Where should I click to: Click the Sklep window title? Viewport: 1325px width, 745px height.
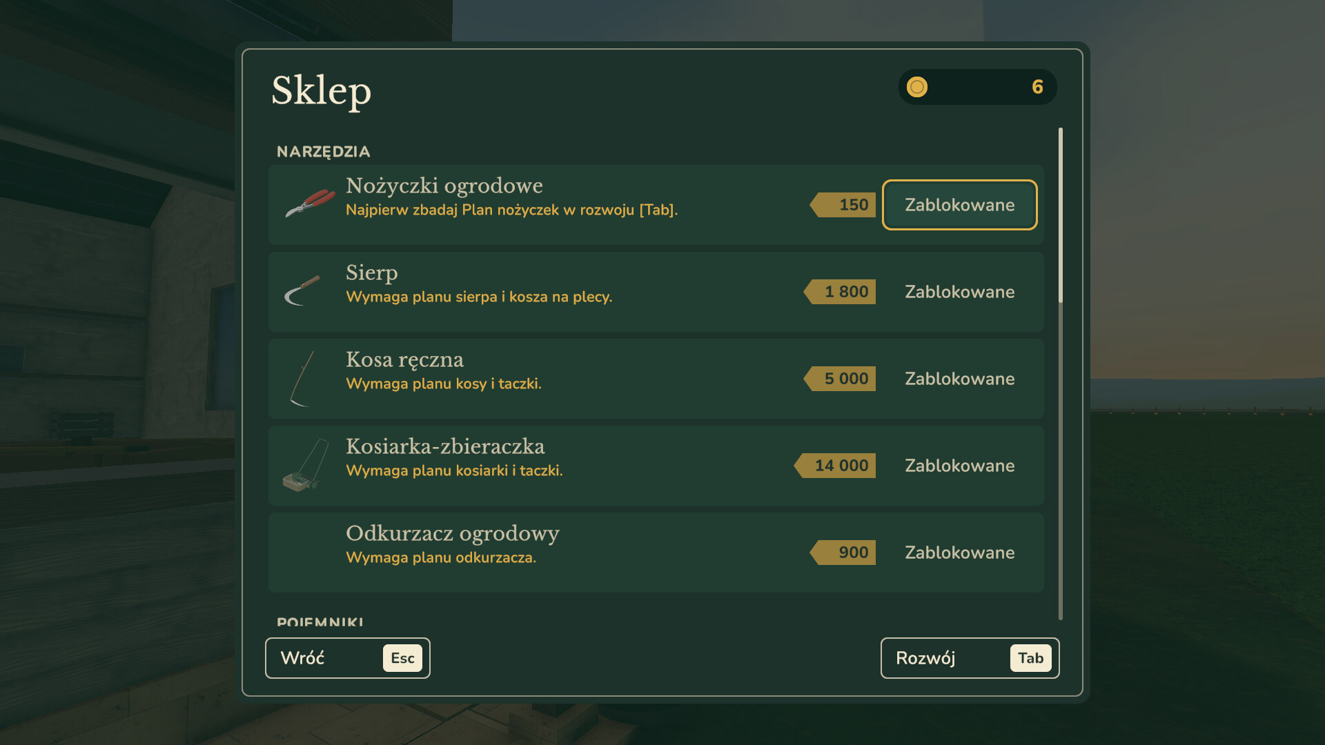coord(322,91)
